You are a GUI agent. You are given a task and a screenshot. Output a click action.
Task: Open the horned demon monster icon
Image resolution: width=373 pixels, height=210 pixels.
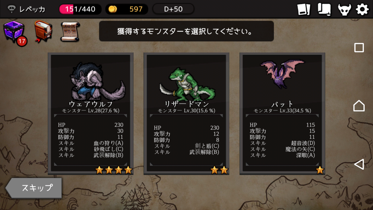click(345, 9)
